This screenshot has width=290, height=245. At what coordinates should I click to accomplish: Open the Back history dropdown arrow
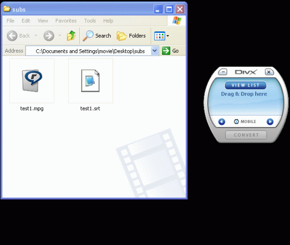point(36,35)
